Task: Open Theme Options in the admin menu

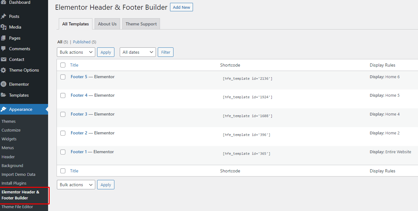Action: [24, 70]
